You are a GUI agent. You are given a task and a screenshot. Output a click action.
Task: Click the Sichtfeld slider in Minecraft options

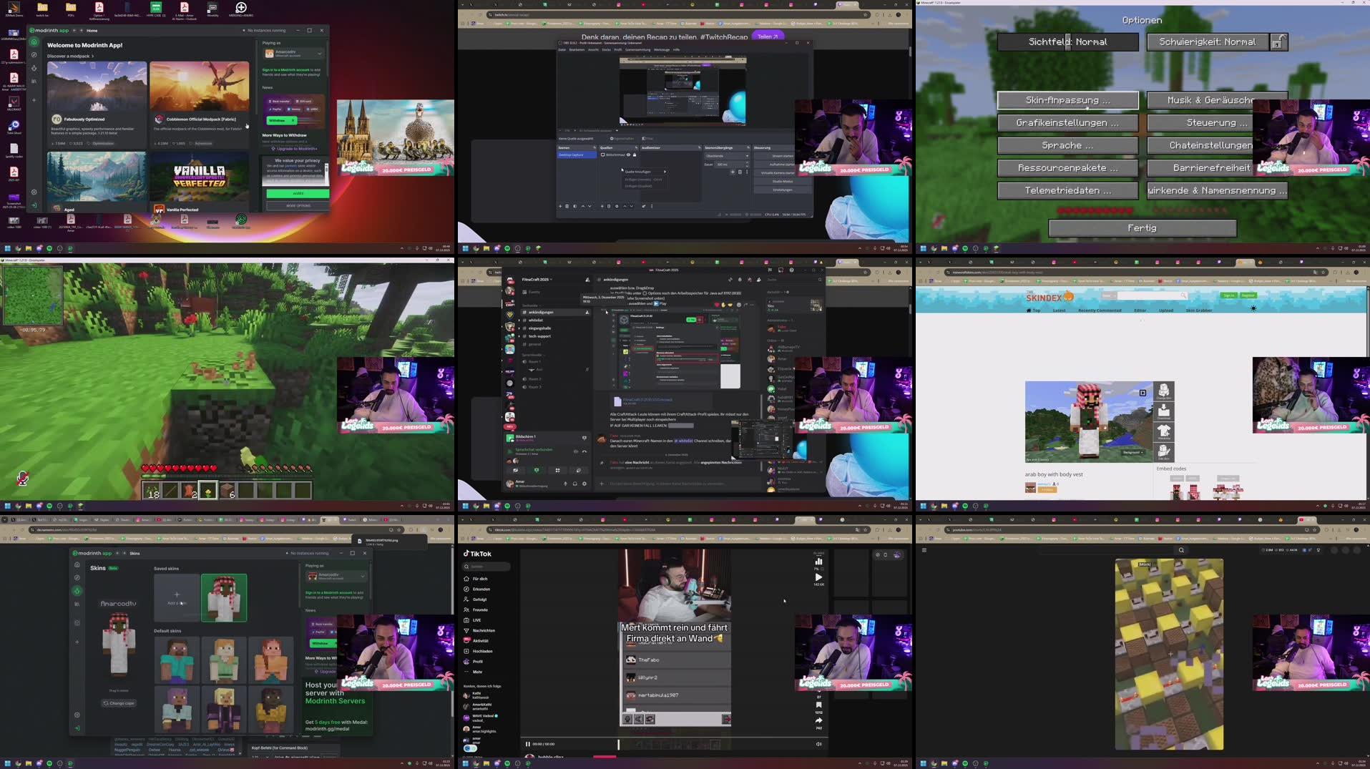(1067, 41)
